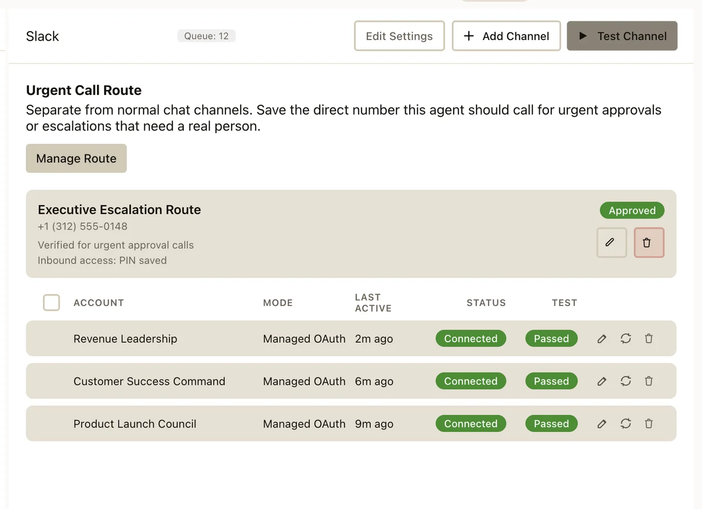The height and width of the screenshot is (509, 702).
Task: Click Connected badge in Product Launch Council row
Action: pos(471,423)
